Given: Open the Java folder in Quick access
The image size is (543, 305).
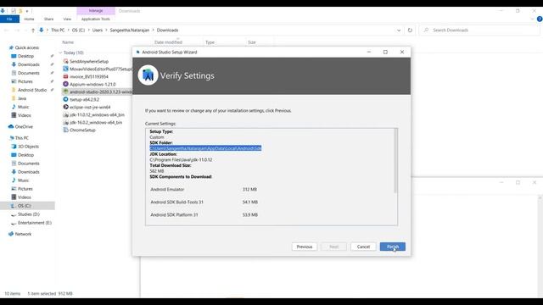Looking at the screenshot, I should pyautogui.click(x=22, y=98).
